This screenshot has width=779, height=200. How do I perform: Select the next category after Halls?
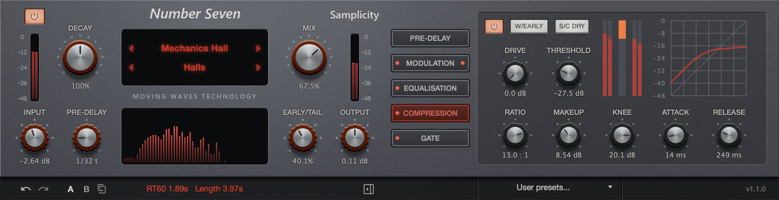(258, 67)
